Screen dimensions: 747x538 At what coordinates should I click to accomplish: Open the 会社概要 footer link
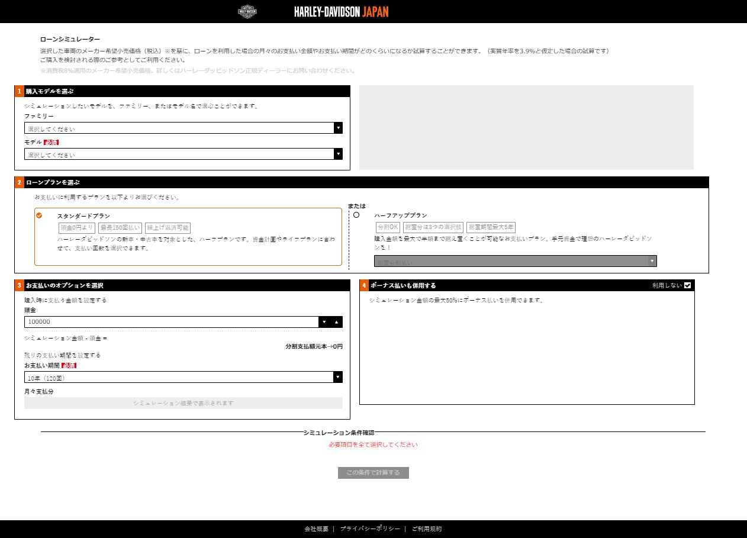(x=316, y=529)
